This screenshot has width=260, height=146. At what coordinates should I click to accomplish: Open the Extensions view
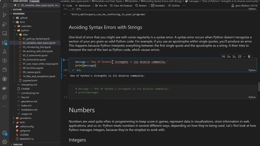(4, 43)
